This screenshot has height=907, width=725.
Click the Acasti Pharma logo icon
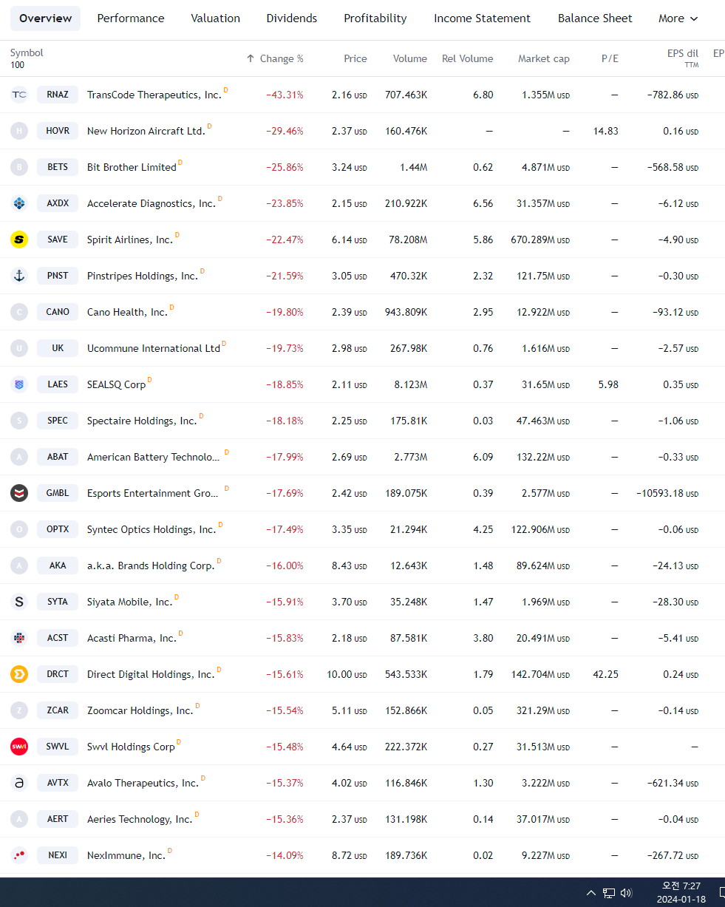click(x=19, y=638)
